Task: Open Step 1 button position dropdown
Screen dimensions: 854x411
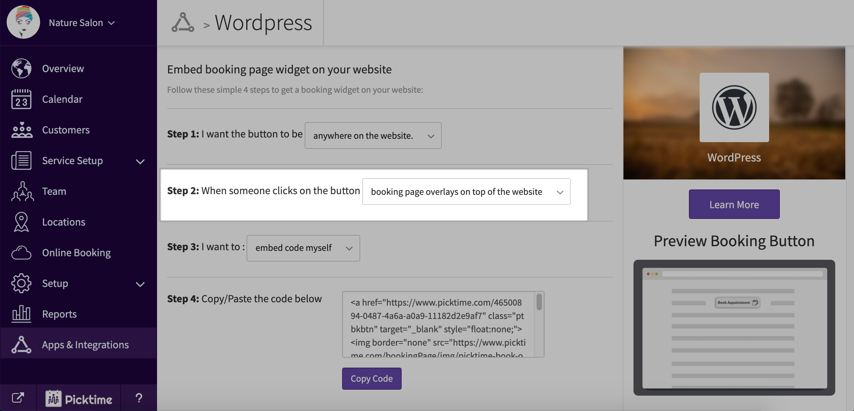Action: [373, 135]
